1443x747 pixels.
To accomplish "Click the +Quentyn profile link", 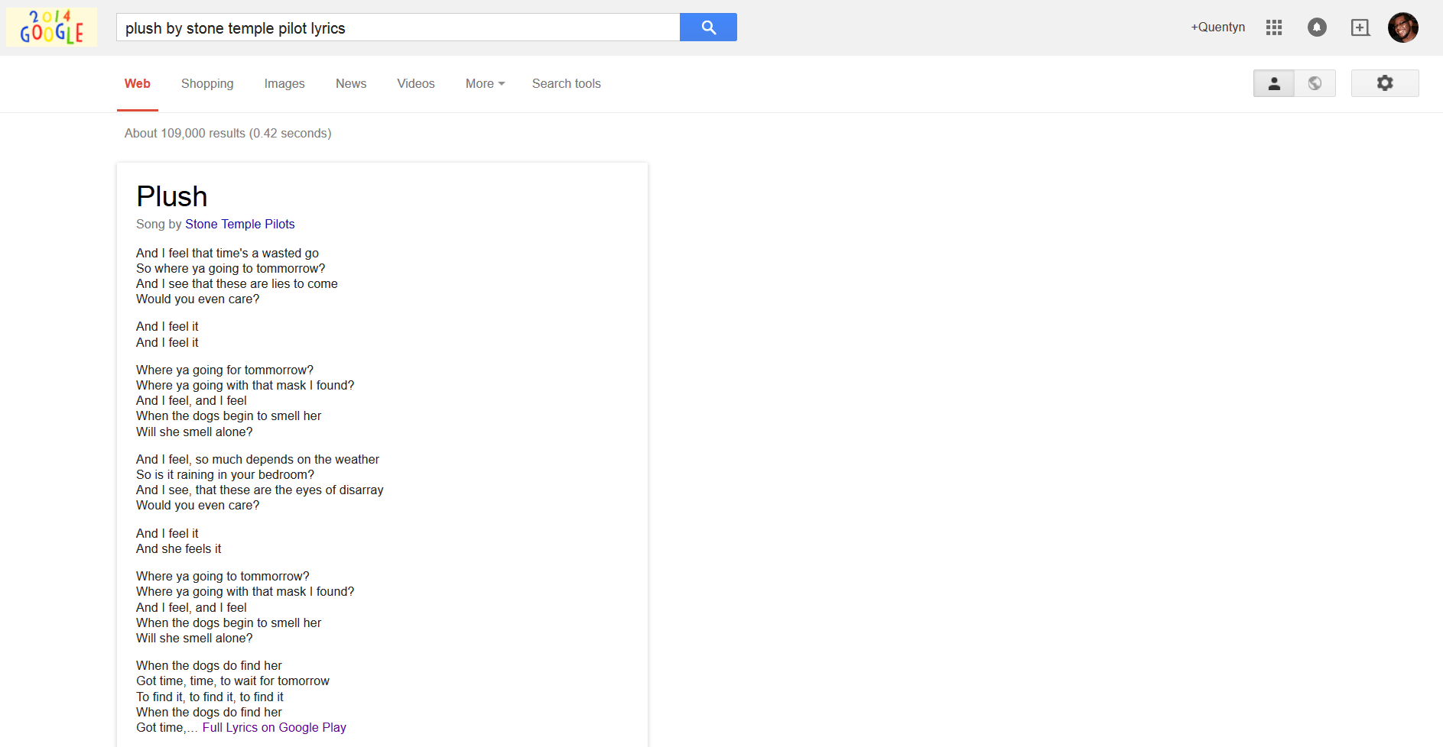I will (1217, 27).
